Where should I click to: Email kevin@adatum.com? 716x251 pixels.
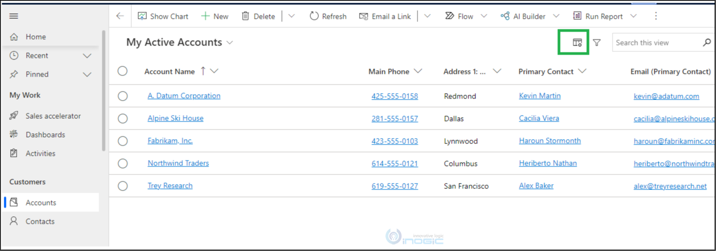pos(666,96)
